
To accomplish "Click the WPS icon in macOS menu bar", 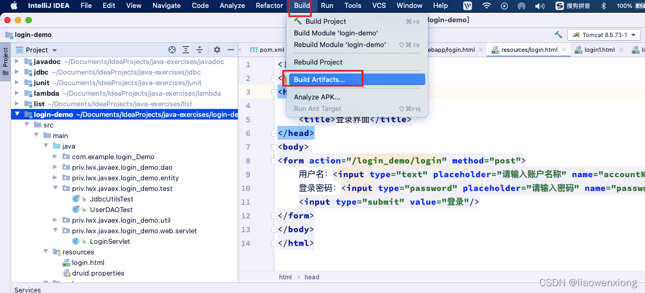I will click(468, 6).
